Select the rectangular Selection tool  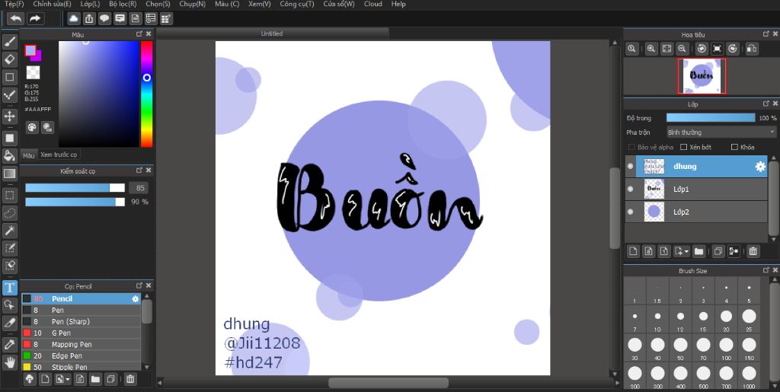9,194
